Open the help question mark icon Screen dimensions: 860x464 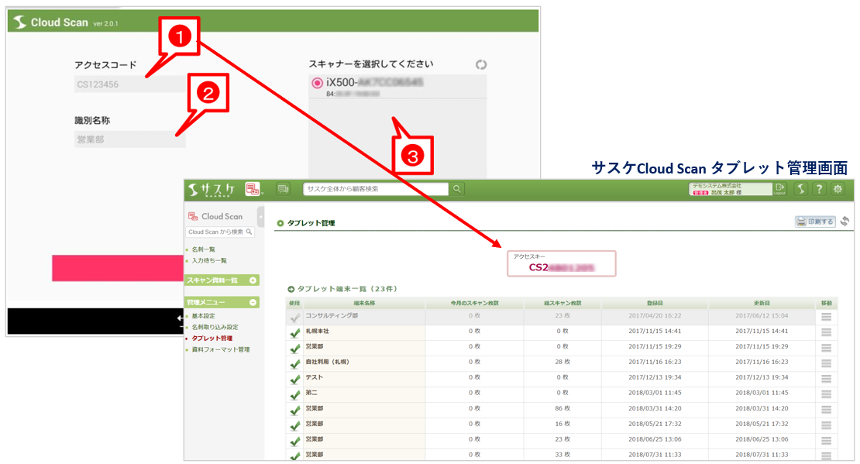click(820, 189)
